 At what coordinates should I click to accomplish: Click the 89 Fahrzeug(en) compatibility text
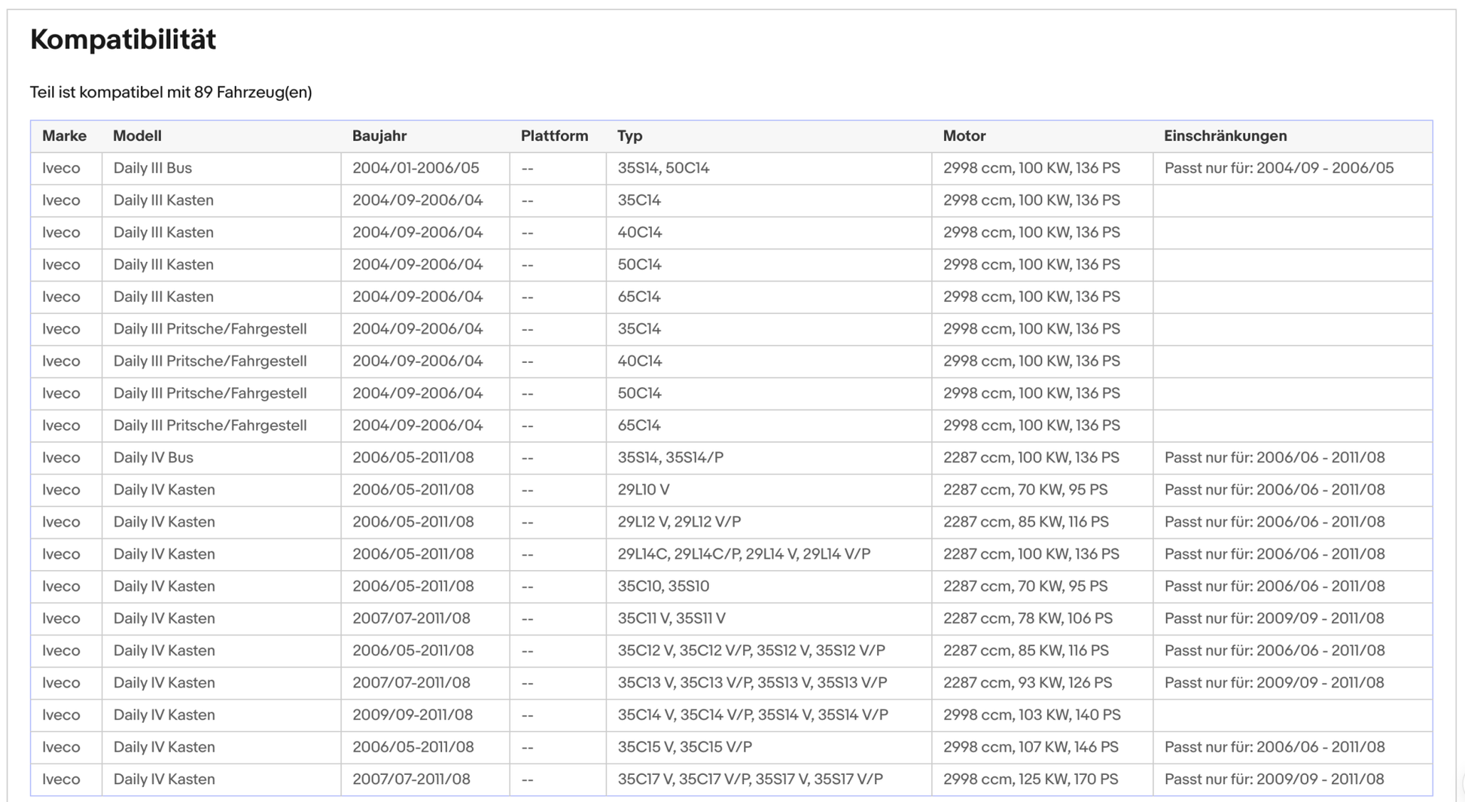click(253, 93)
